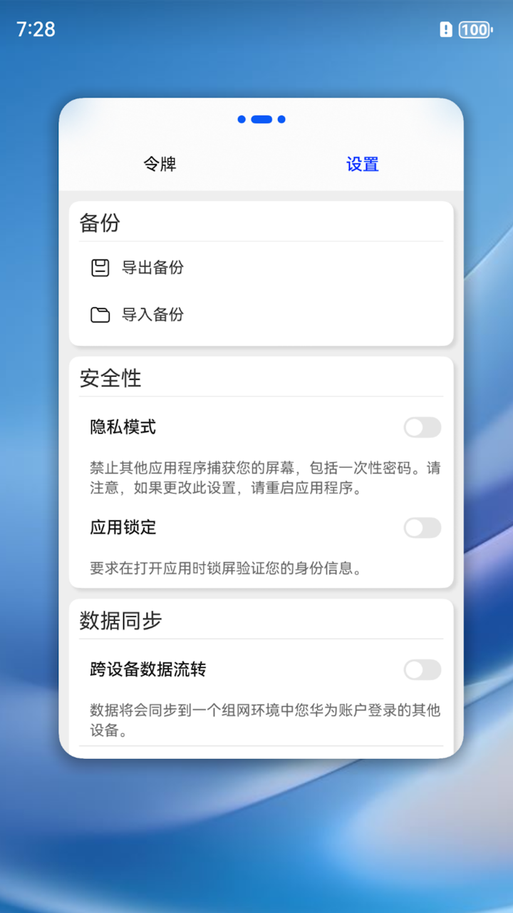Switch to the 令牌 tab

click(x=160, y=164)
